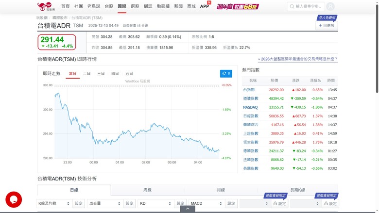Select 五日 chart range tab

129,74
